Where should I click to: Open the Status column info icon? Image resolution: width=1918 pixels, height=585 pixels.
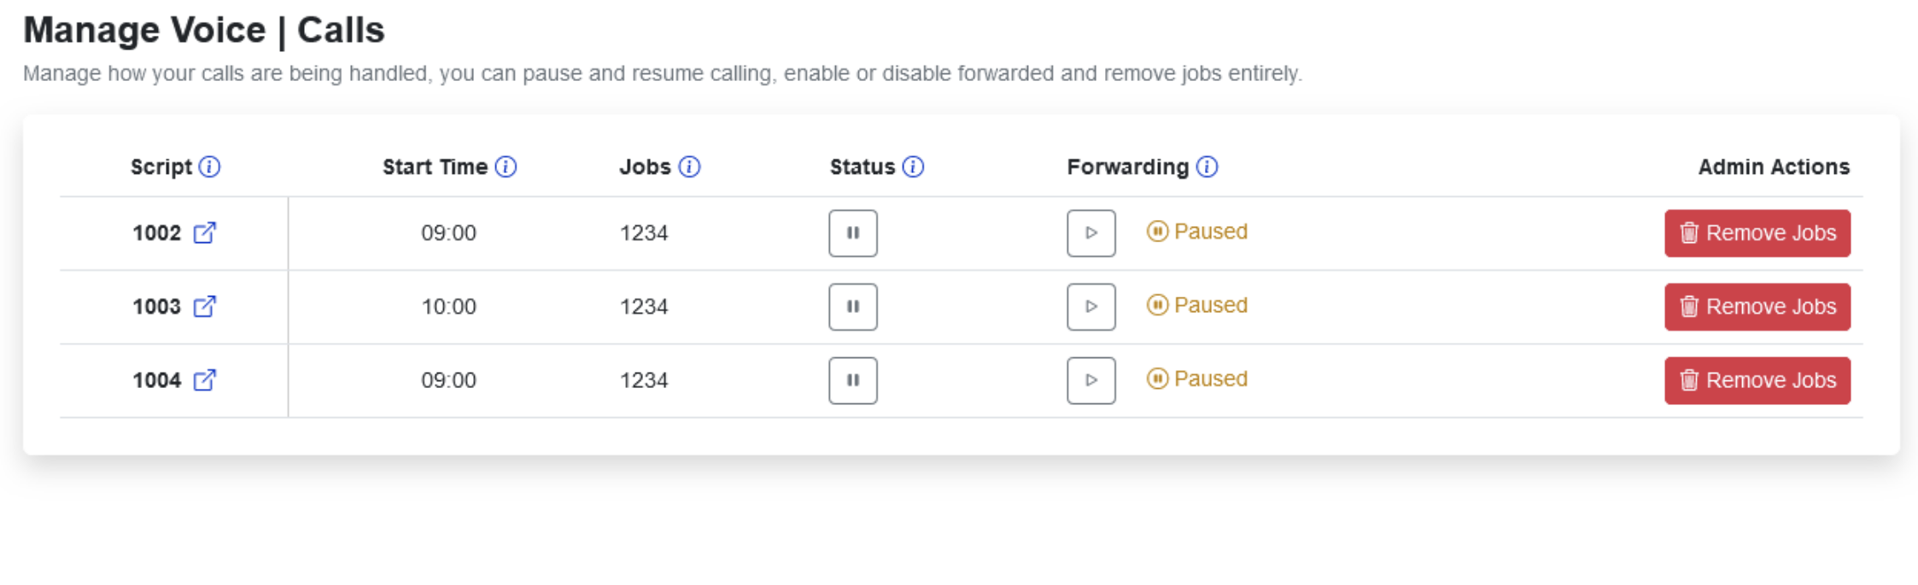(x=912, y=167)
